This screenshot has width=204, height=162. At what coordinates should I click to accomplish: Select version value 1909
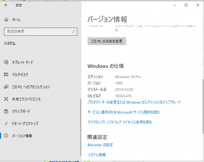coord(119,83)
